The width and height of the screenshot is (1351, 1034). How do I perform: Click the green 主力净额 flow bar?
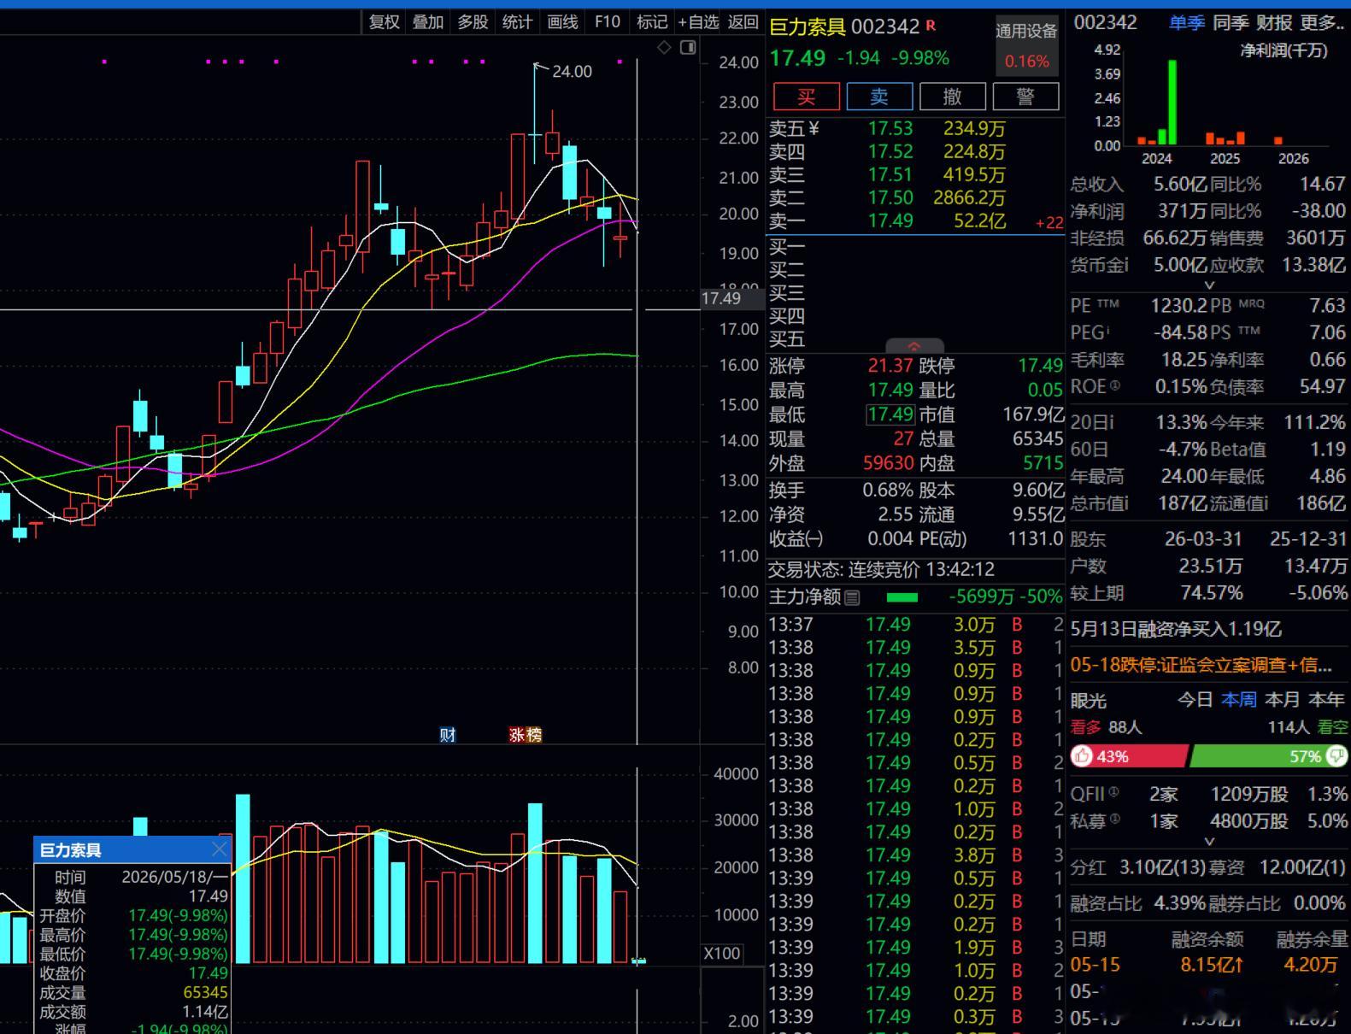click(902, 597)
